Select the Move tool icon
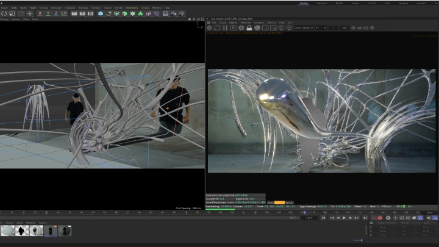The height and width of the screenshot is (247, 439). (x=30, y=13)
